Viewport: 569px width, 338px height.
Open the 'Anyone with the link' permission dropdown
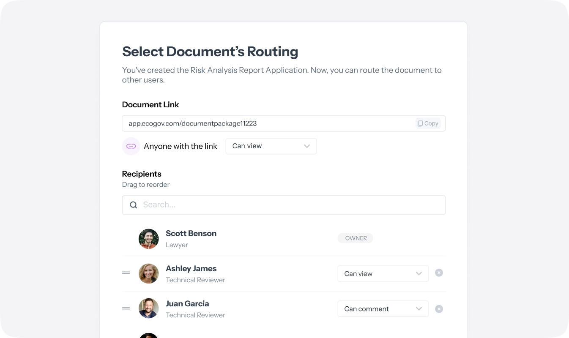[271, 146]
